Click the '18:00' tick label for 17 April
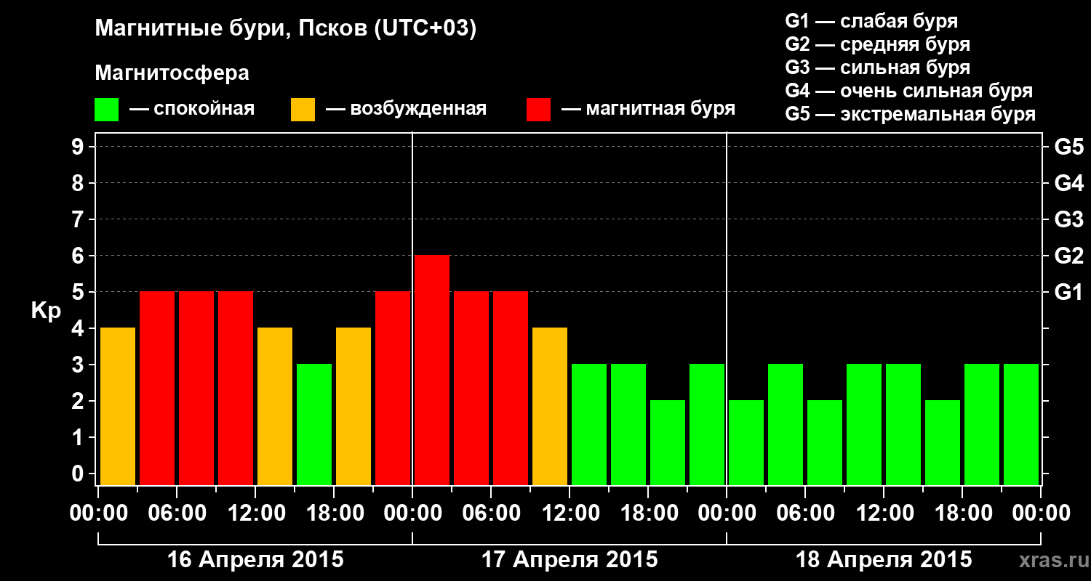 point(648,513)
